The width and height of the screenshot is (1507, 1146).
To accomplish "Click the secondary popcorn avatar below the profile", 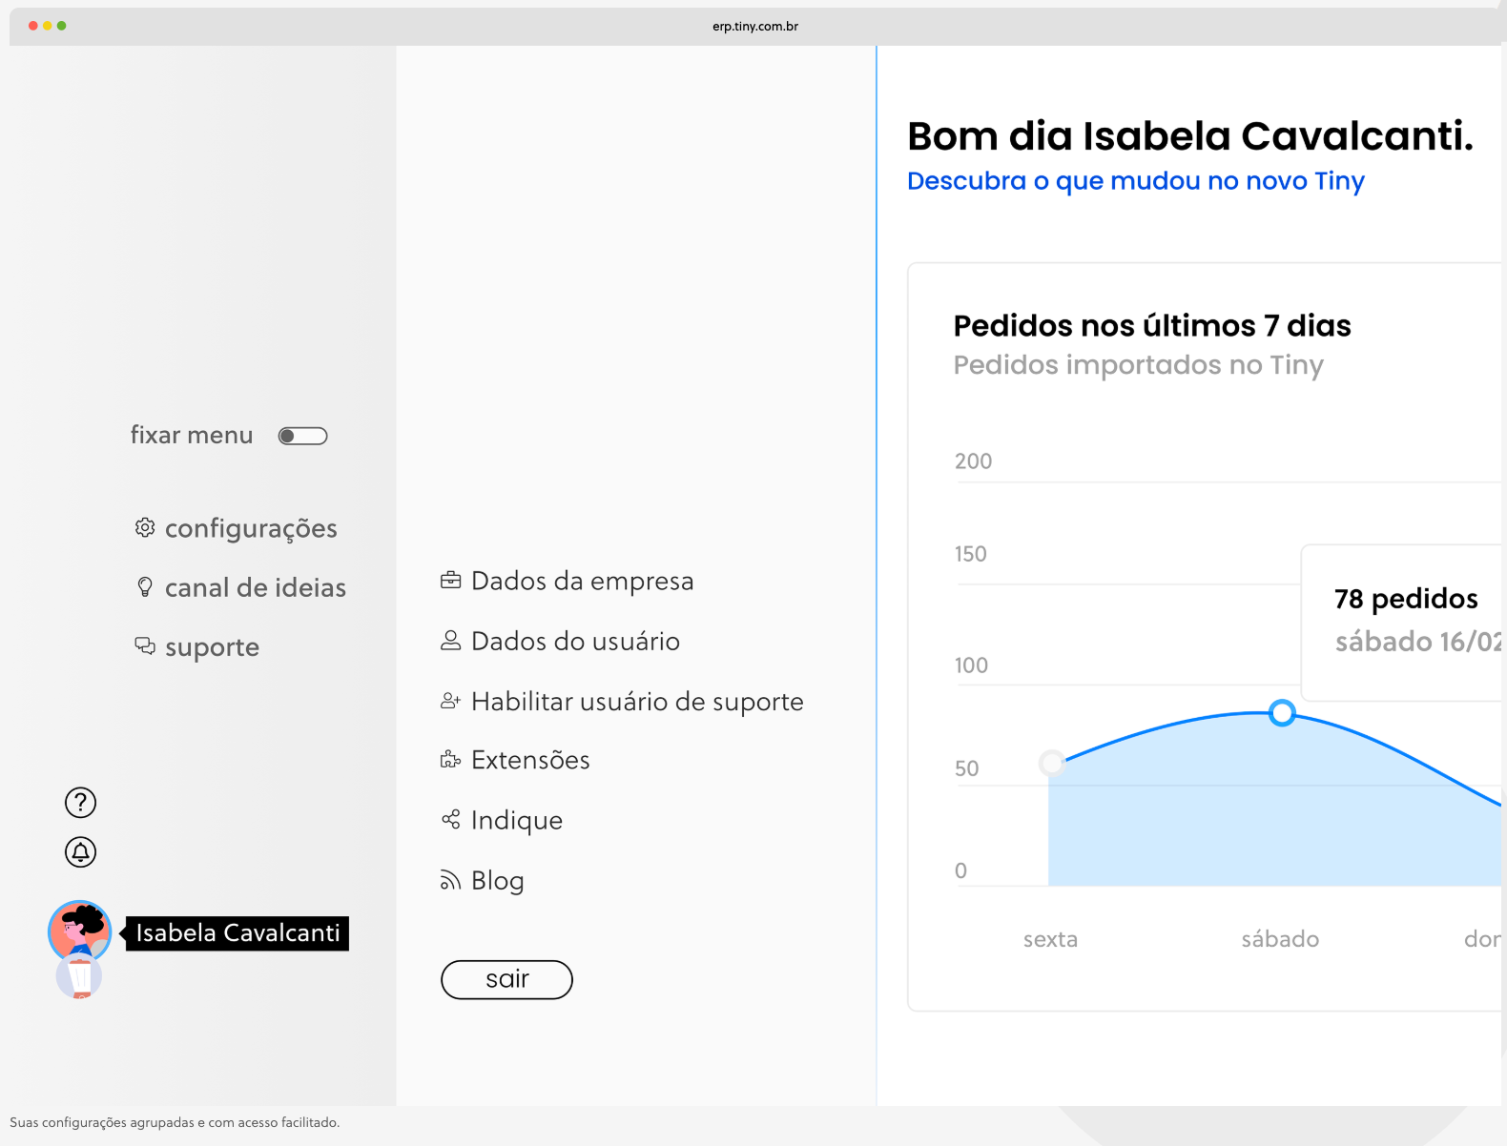I will [x=79, y=978].
